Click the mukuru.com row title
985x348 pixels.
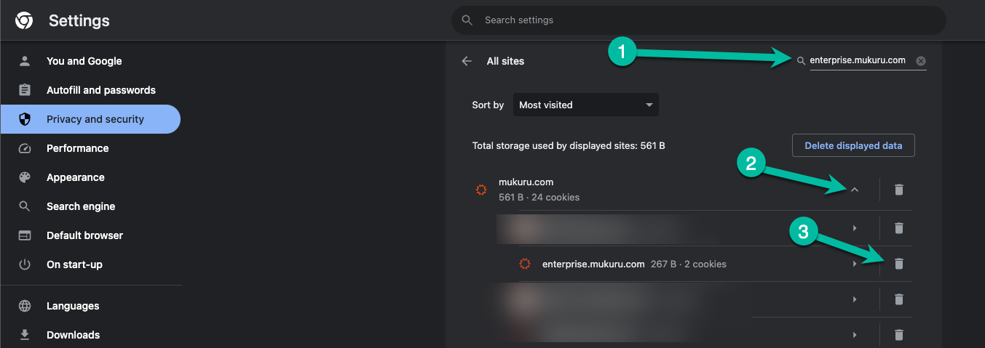click(x=526, y=182)
